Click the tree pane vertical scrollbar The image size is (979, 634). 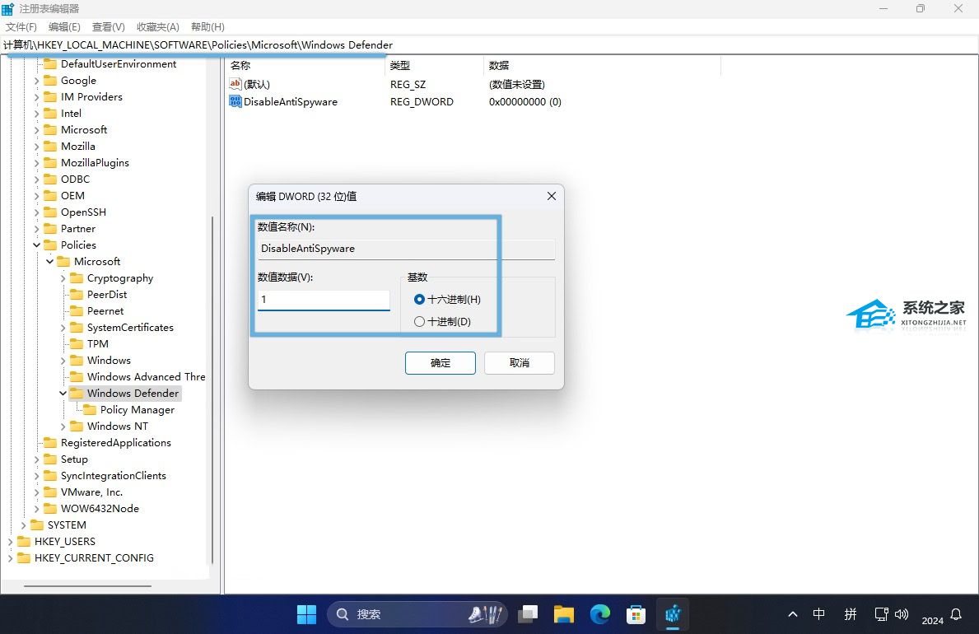[x=212, y=390]
